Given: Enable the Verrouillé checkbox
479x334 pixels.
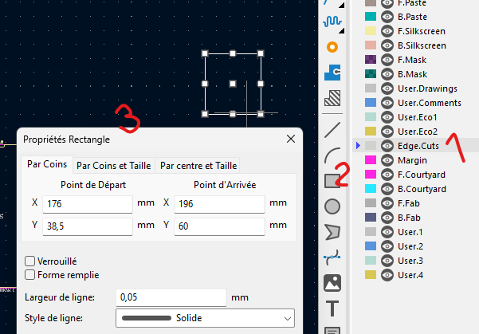Looking at the screenshot, I should 30,261.
